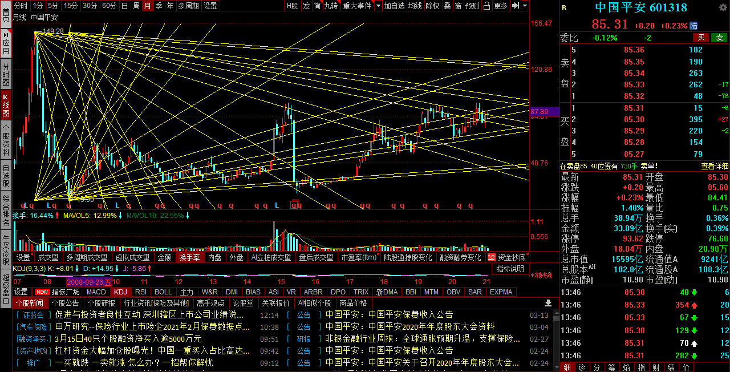This screenshot has width=730, height=372.
Task: Click the download arrow icon in news bar
Action: [x=548, y=303]
